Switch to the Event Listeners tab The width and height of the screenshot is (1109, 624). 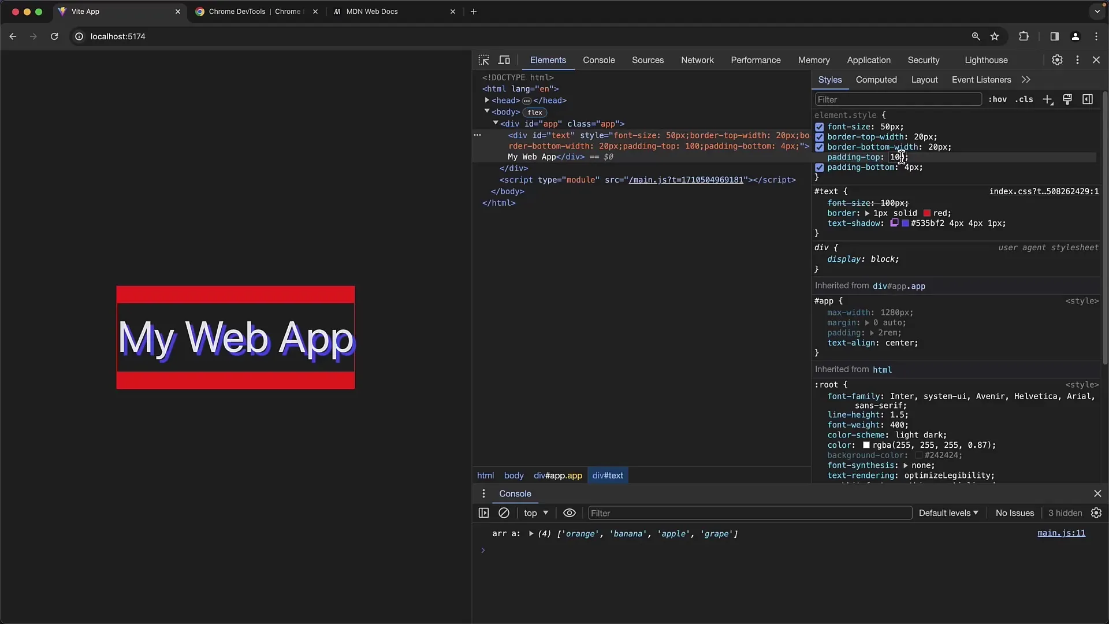coord(981,80)
